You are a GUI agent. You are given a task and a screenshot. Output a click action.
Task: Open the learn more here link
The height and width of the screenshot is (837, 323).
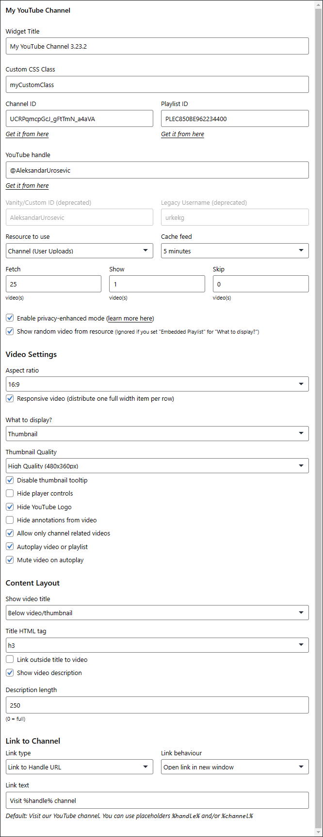tap(130, 319)
